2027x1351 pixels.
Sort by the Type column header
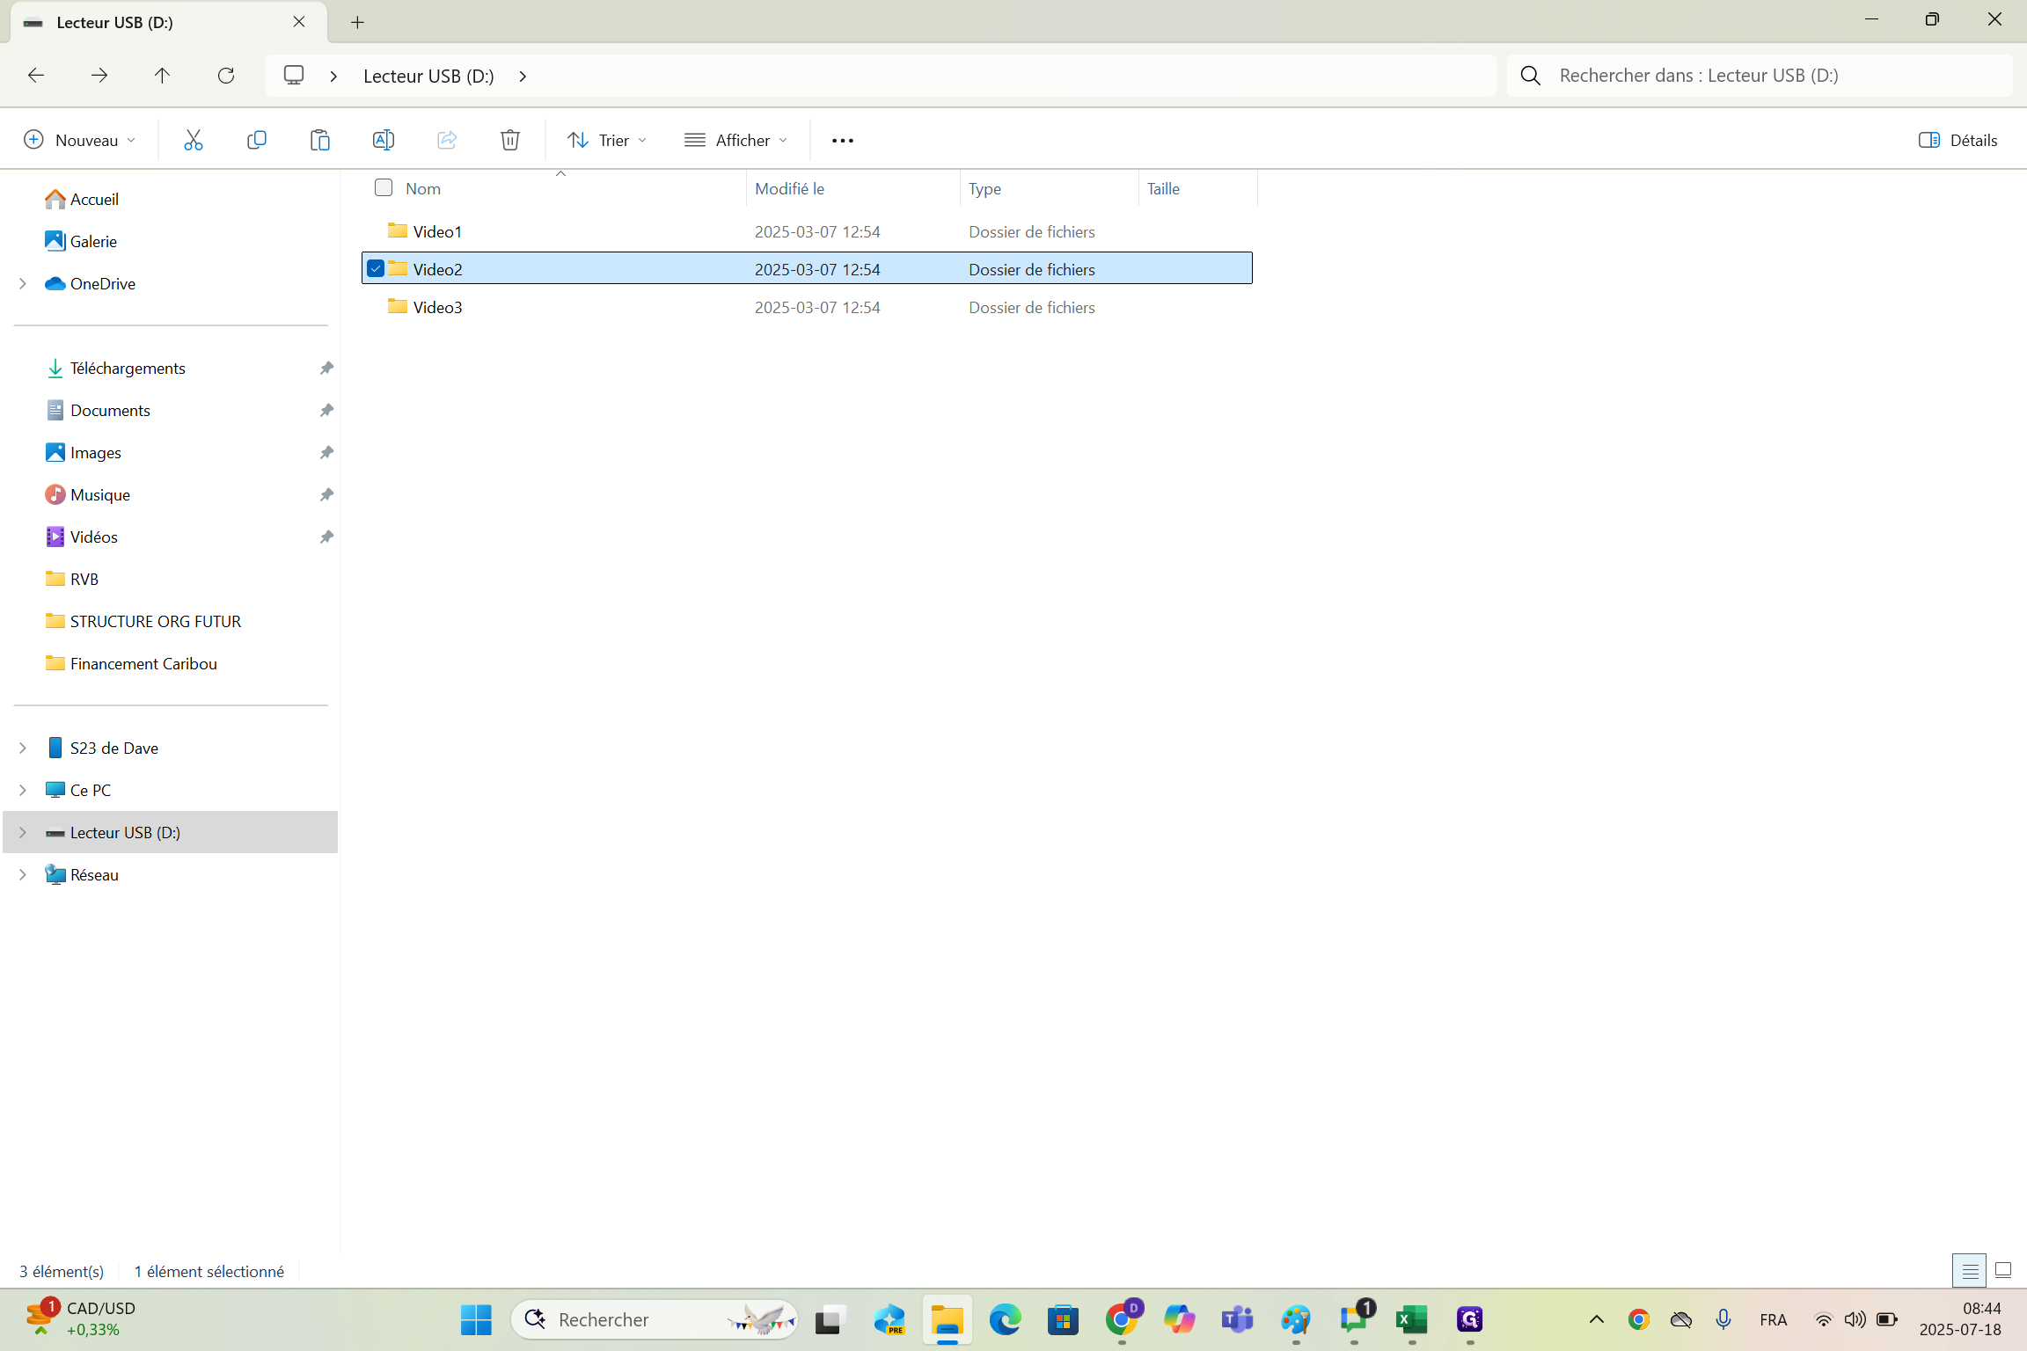click(984, 188)
